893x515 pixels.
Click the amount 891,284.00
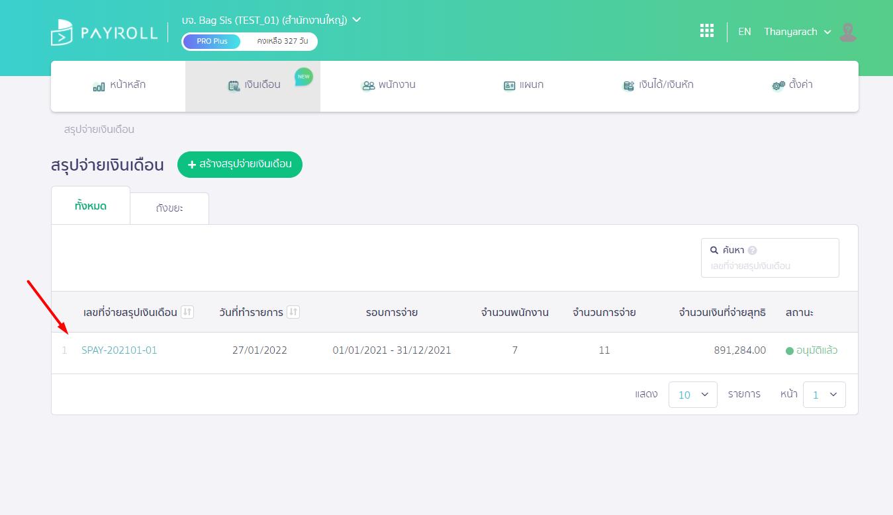pos(740,350)
